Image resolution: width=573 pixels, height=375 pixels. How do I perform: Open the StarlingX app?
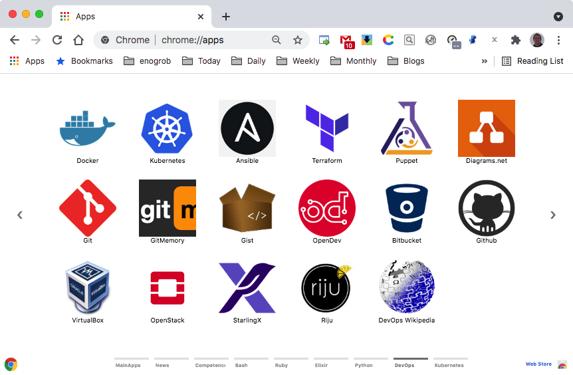247,288
